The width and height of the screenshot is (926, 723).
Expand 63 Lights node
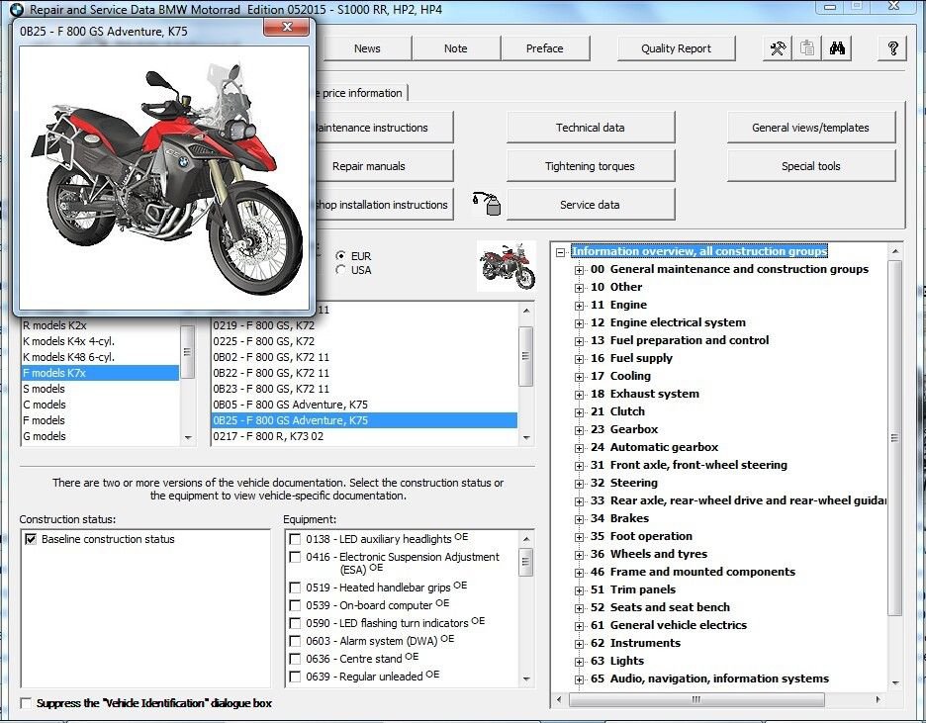tap(580, 661)
